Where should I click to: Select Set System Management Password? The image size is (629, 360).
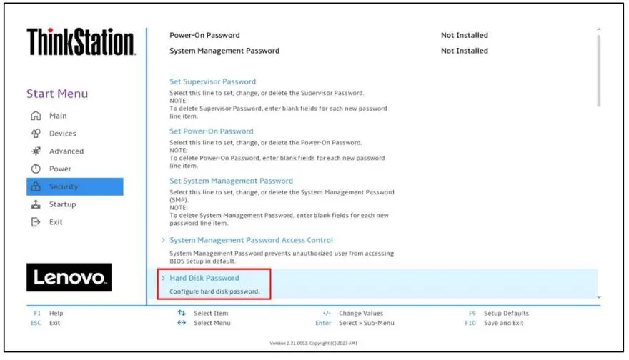(231, 181)
